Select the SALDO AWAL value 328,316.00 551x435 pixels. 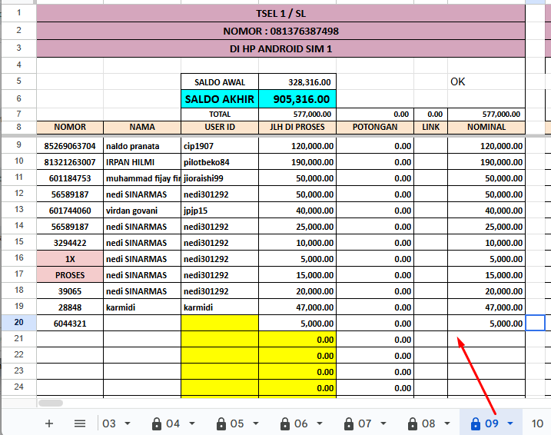pyautogui.click(x=297, y=82)
